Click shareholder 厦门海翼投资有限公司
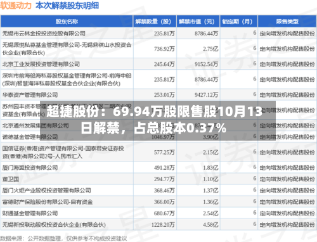Image resolution: width=317 pixels, height=242 pixels. 30,168
